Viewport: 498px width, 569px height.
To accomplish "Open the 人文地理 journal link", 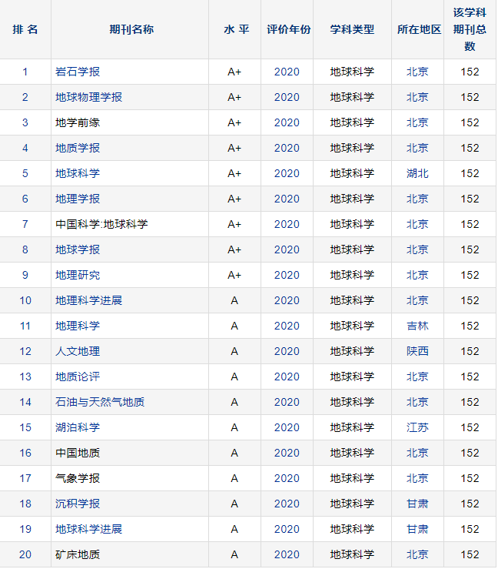I will tap(78, 351).
